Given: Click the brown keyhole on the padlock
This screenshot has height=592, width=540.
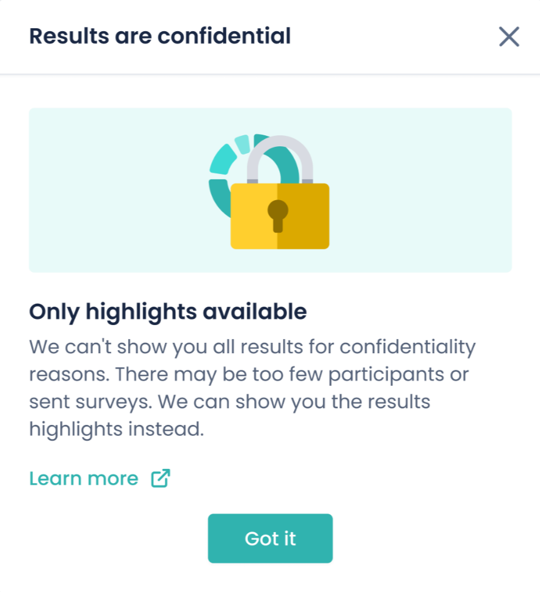Looking at the screenshot, I should point(278,215).
